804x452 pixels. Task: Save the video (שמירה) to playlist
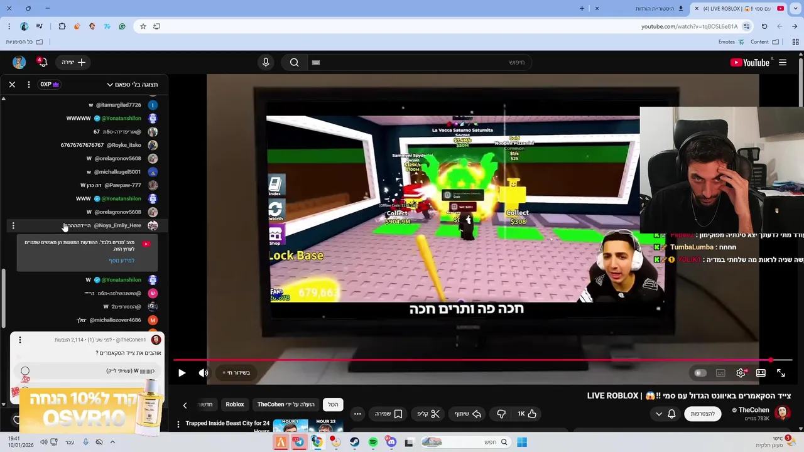[388, 414]
